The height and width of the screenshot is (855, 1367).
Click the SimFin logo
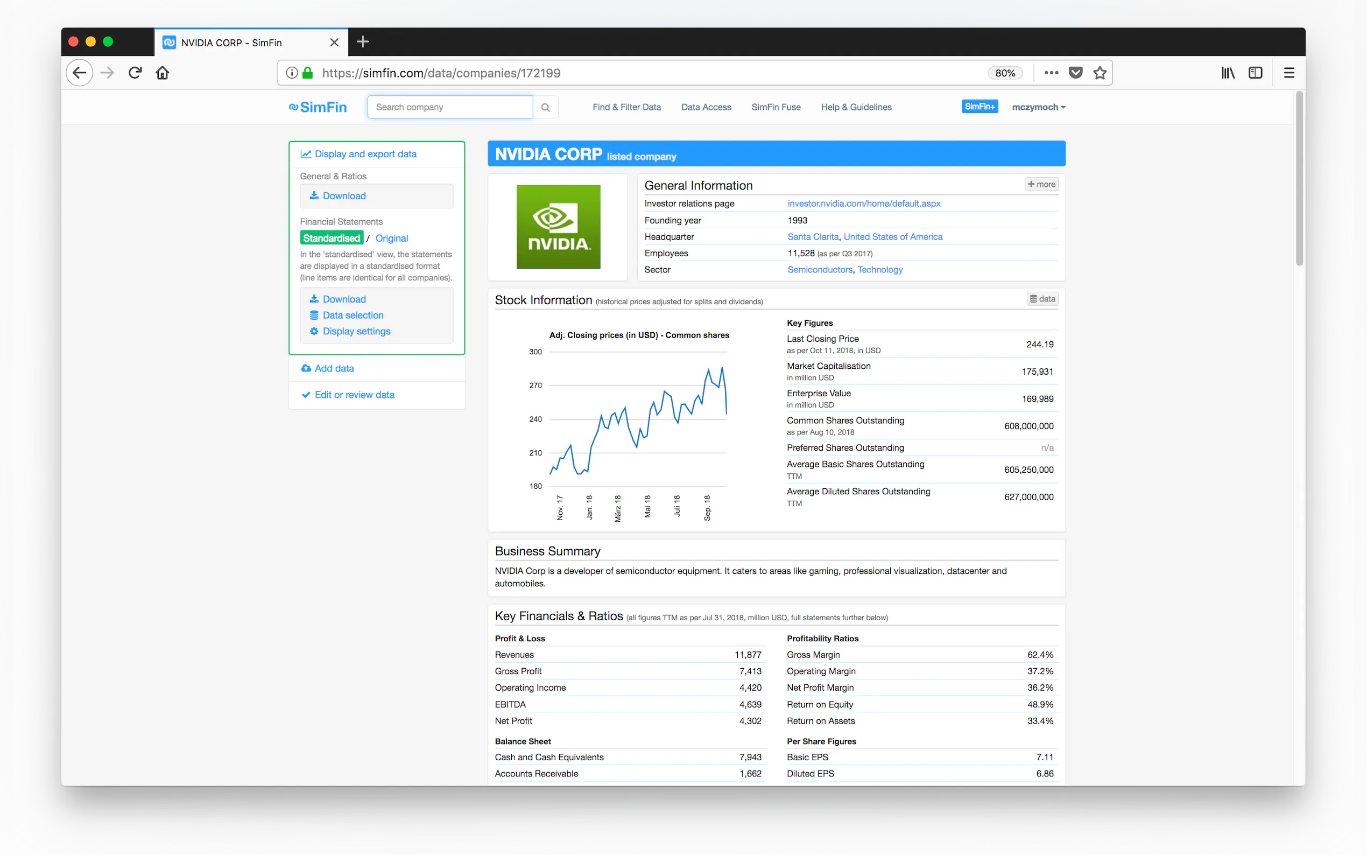point(318,108)
